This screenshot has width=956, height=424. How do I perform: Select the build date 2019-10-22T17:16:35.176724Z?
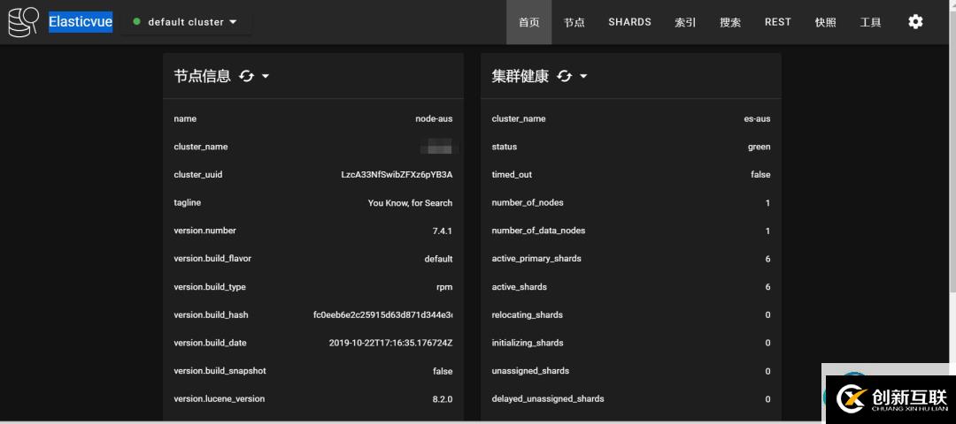tap(391, 343)
